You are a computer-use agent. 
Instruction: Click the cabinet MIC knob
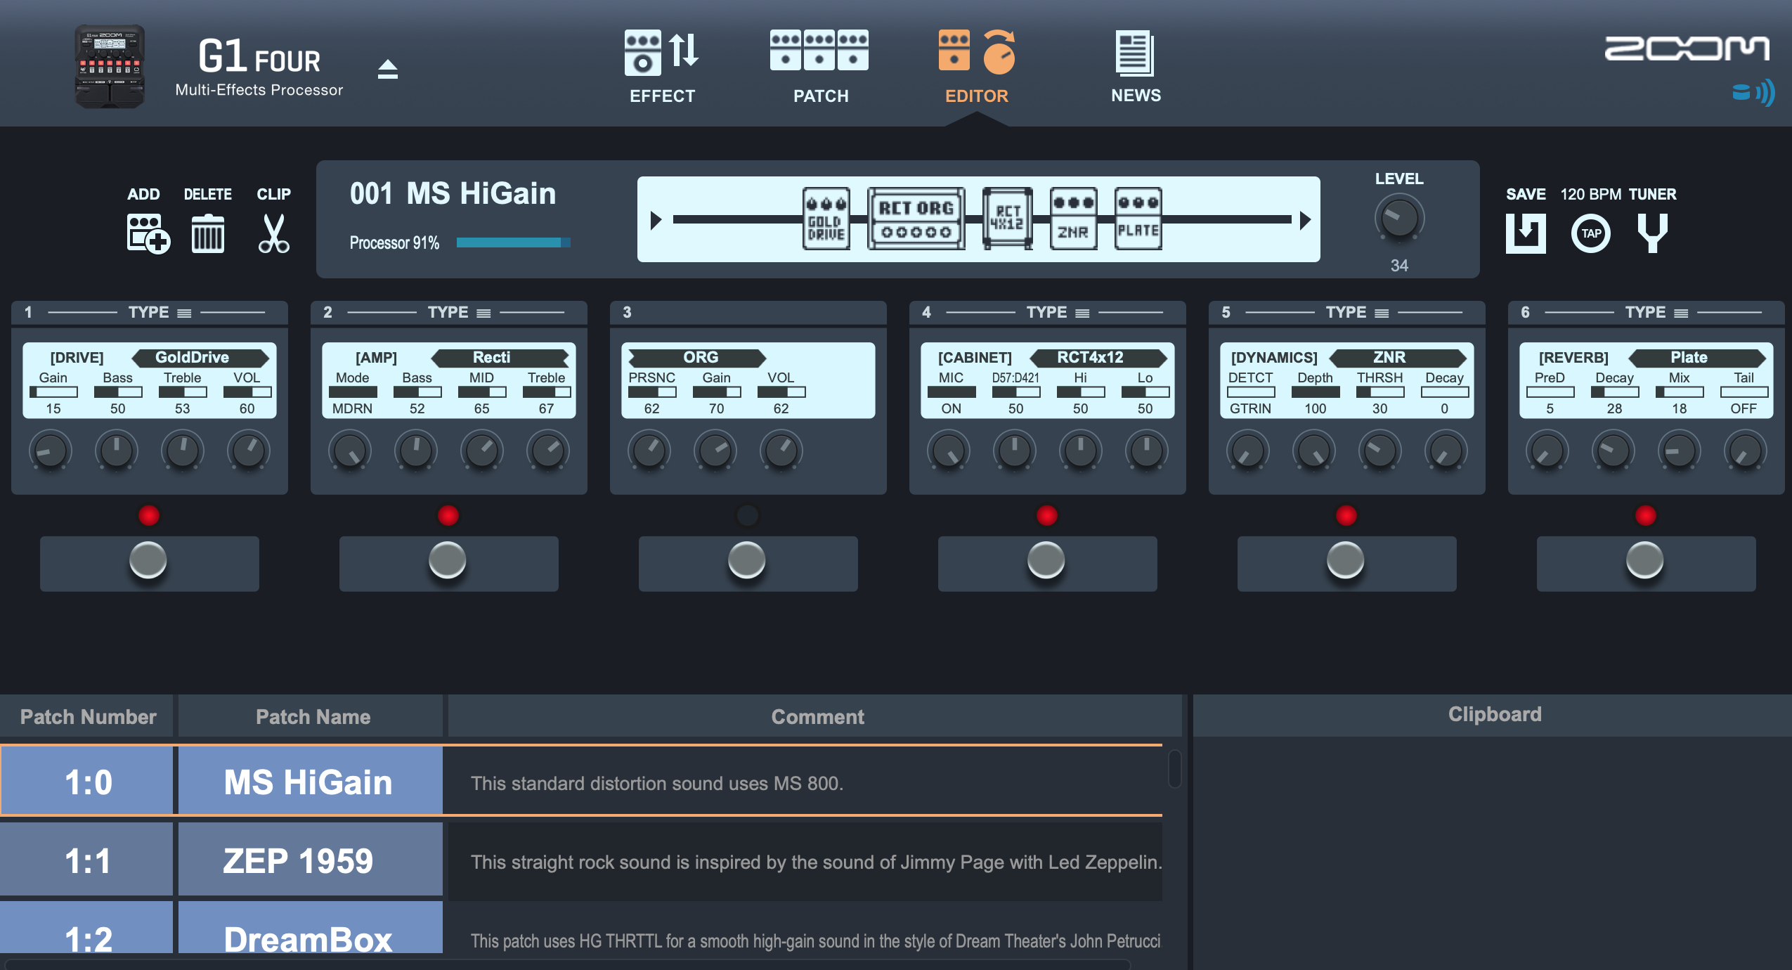pos(948,451)
